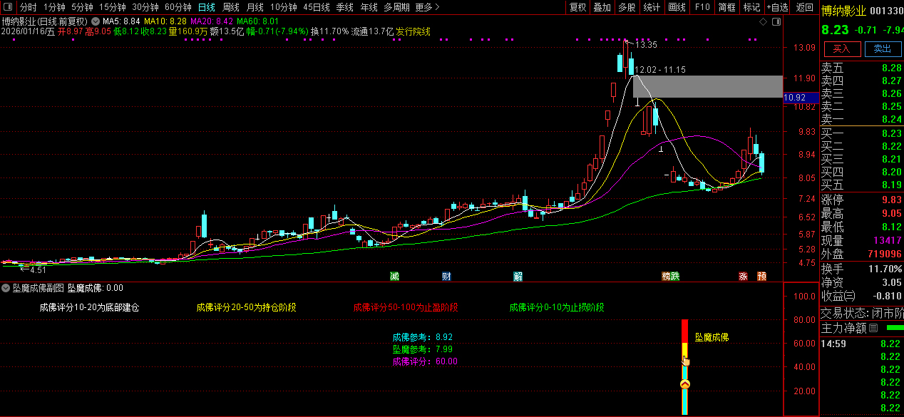This screenshot has height=417, width=904.
Task: Switch to the 1分钟 period tab
Action: pos(54,7)
